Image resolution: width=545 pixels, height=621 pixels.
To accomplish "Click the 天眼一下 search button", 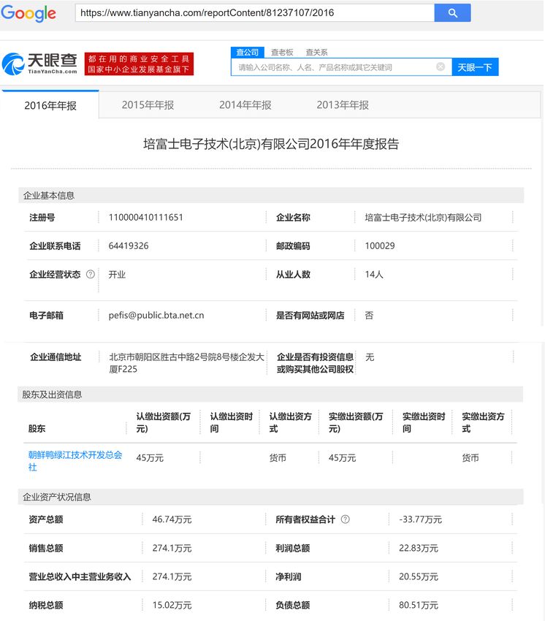I will point(475,67).
